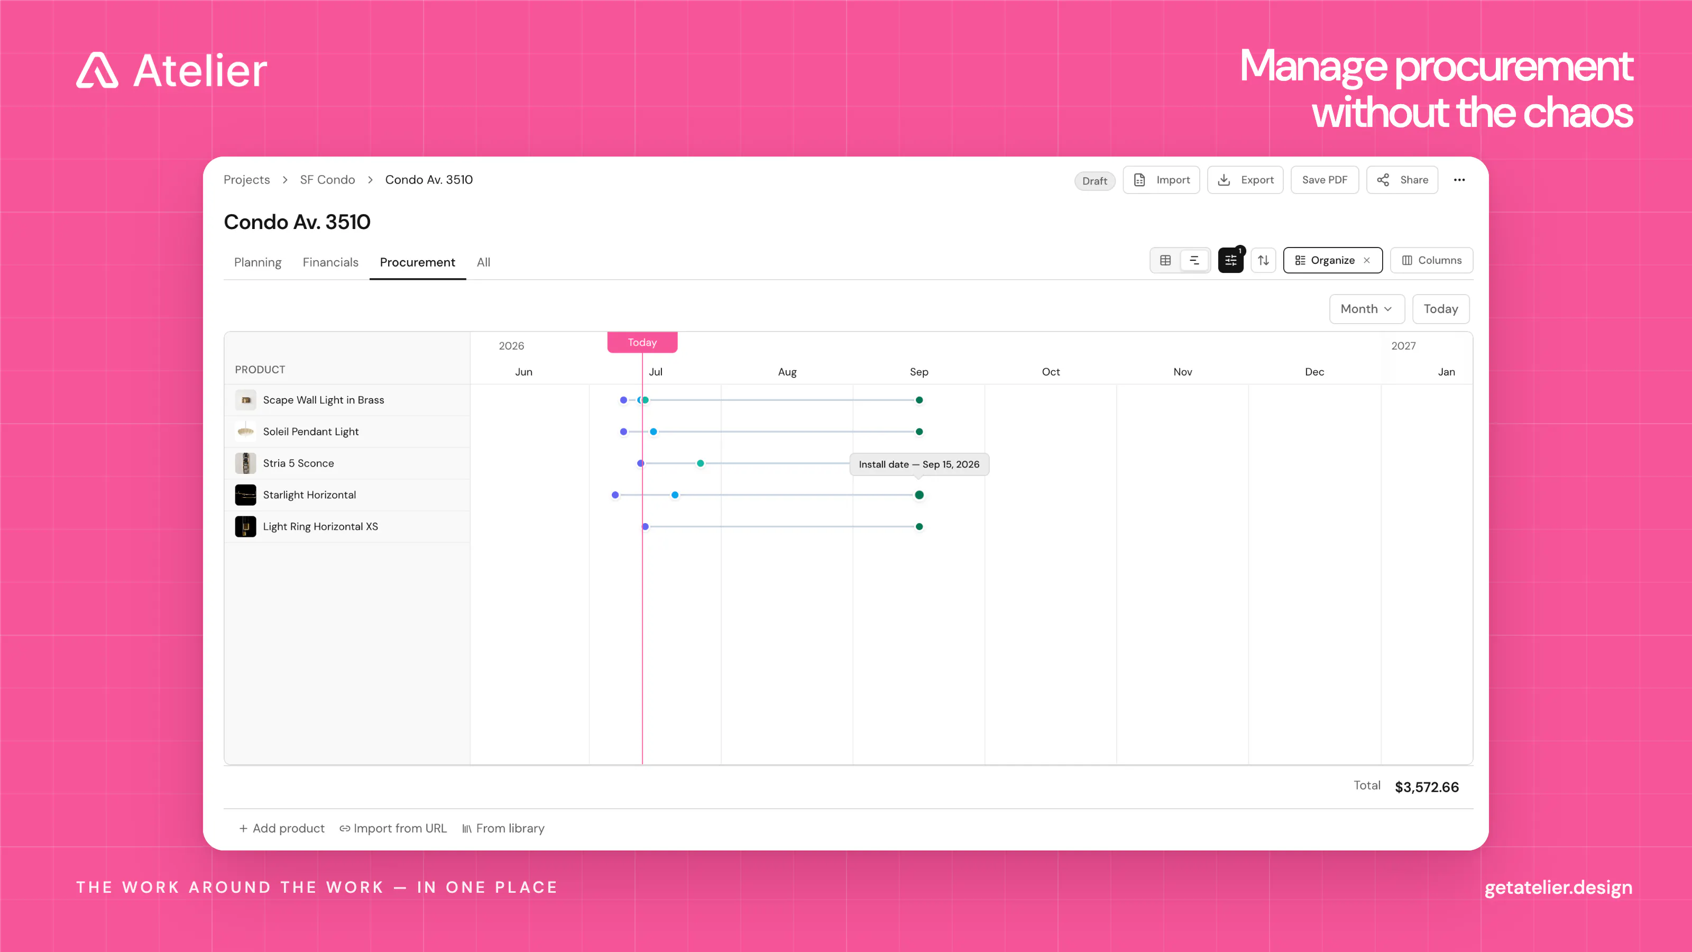Click From library
The height and width of the screenshot is (952, 1692).
pyautogui.click(x=503, y=828)
